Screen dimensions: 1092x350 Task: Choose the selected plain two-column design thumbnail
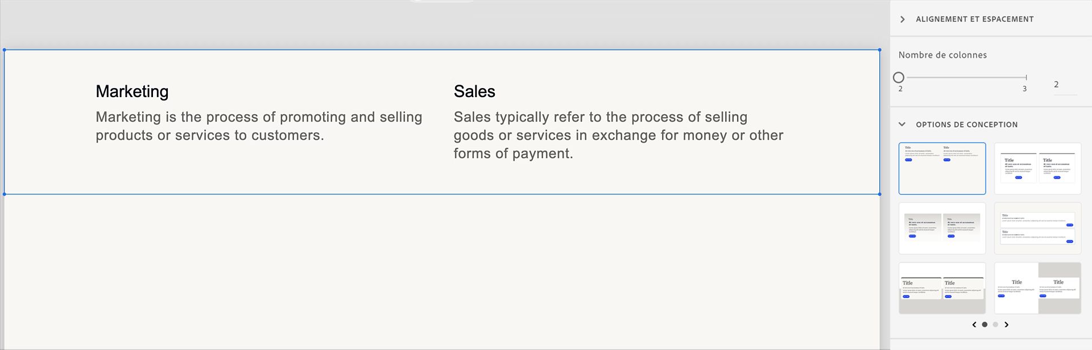click(x=942, y=169)
